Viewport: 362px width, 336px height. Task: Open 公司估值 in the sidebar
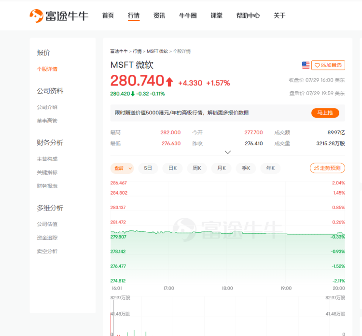[x=47, y=224]
